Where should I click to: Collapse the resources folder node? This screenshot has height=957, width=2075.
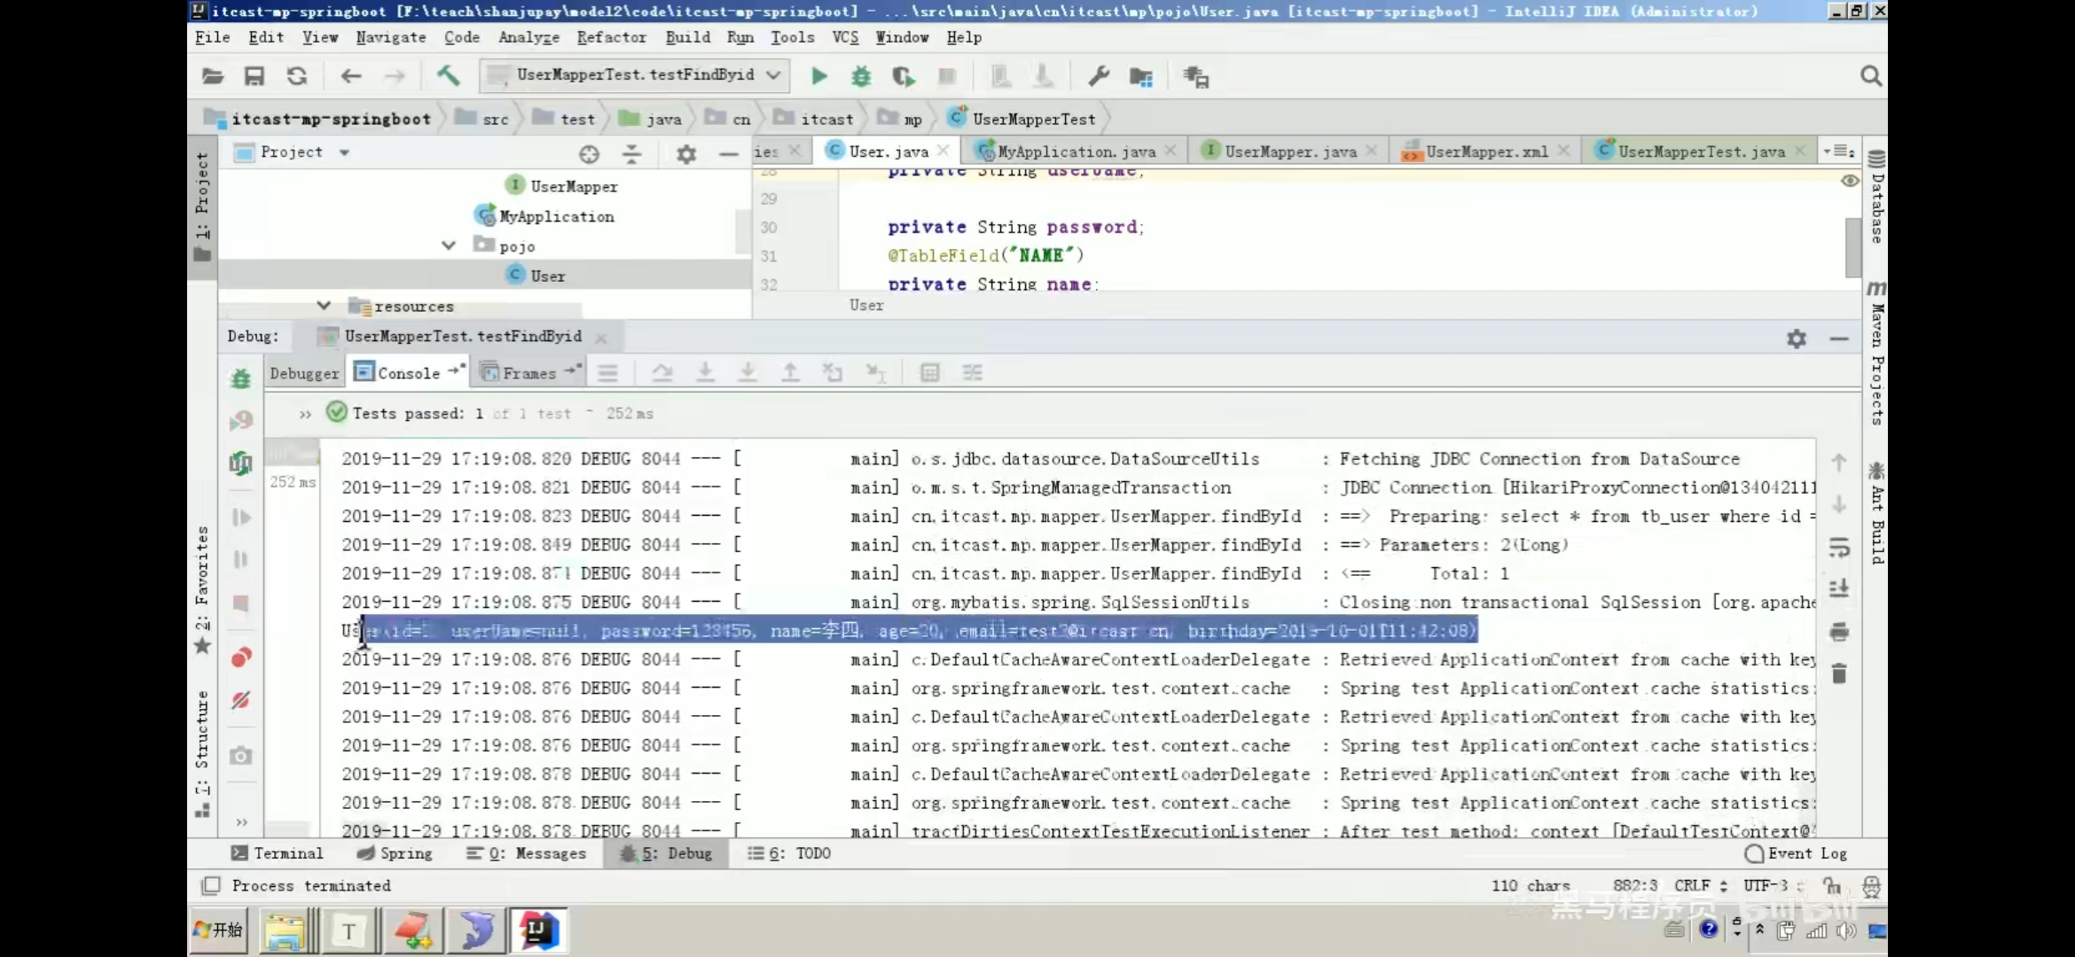[x=324, y=306]
